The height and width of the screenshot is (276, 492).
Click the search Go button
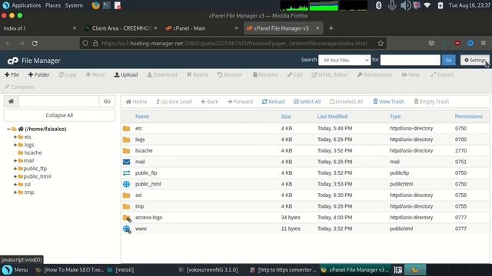coord(449,60)
